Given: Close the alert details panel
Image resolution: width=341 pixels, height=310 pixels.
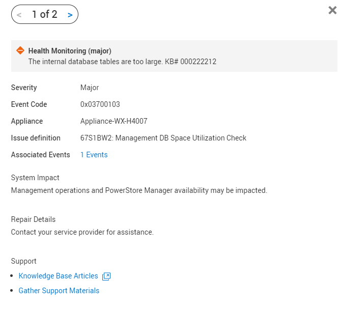Looking at the screenshot, I should click(332, 10).
